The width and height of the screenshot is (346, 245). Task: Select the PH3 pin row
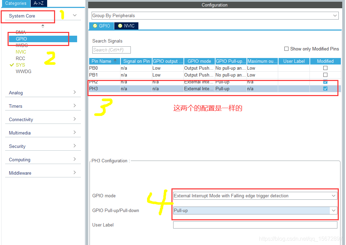[215, 89]
